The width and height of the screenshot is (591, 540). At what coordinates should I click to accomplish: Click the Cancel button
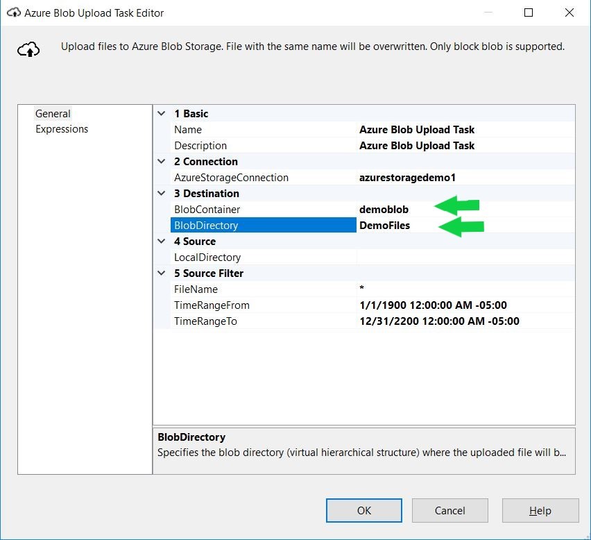click(x=449, y=511)
